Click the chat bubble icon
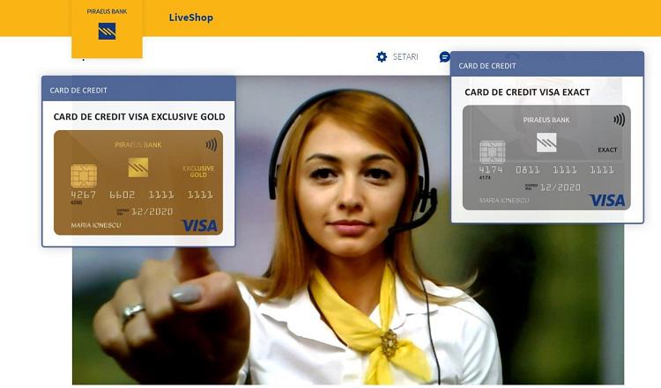The image size is (661, 388). (x=444, y=57)
